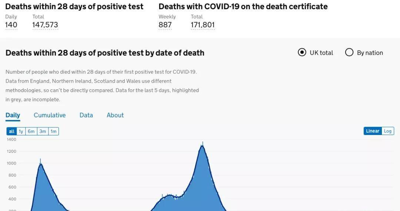Screen dimensions: 400x211
Task: Choose the By nation radio option
Action: click(349, 52)
